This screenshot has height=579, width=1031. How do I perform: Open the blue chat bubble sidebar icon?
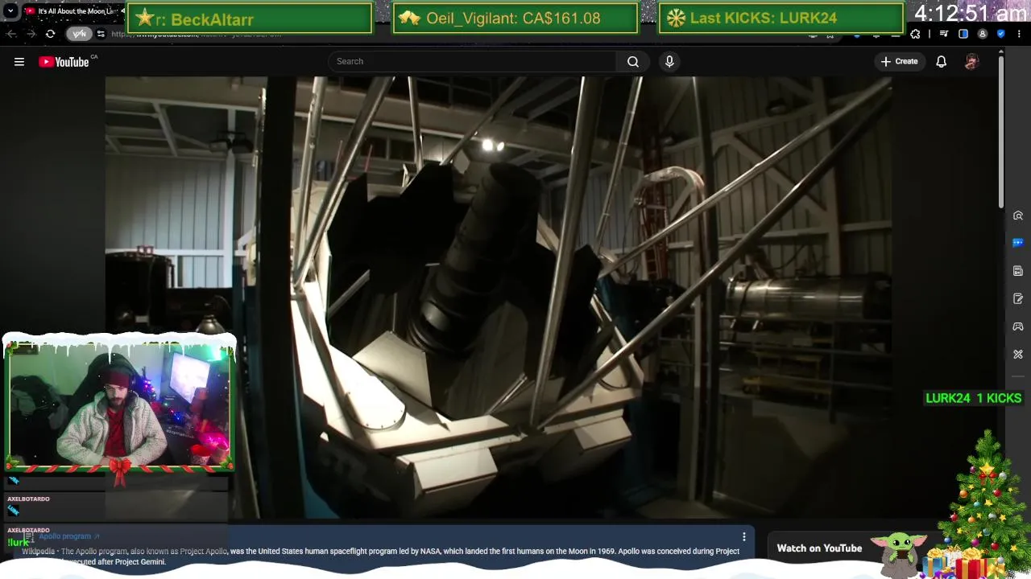(1018, 243)
